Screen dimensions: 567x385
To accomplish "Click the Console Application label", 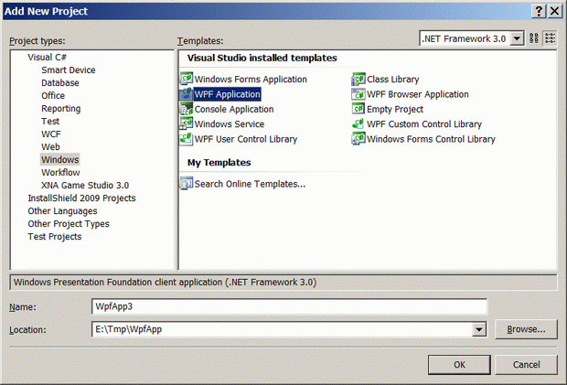I will click(234, 109).
